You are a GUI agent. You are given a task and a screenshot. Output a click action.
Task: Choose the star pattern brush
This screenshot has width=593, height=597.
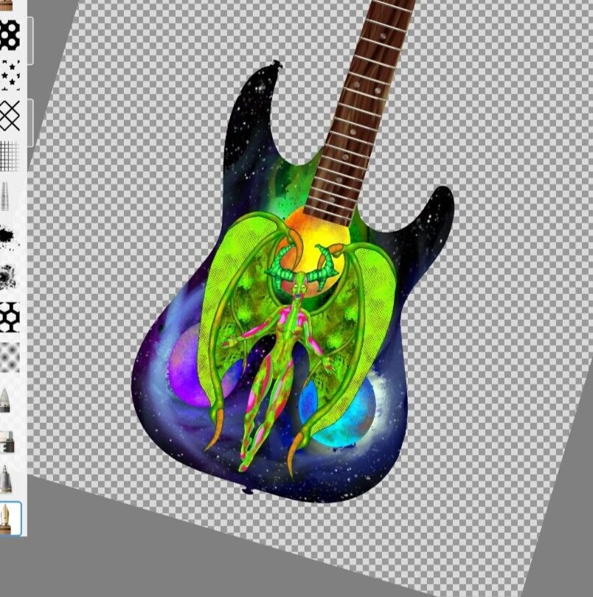10,75
